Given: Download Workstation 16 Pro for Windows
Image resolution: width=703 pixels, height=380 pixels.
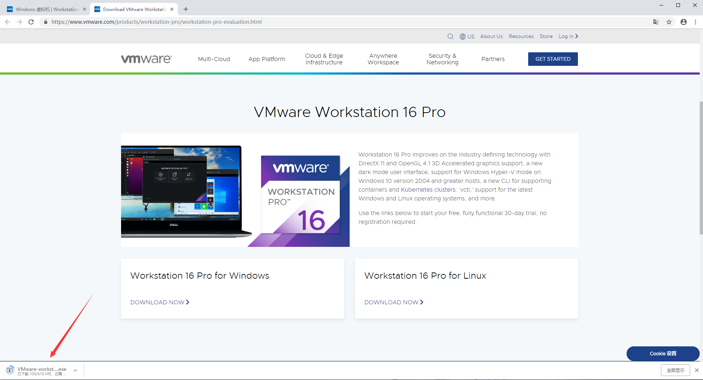Looking at the screenshot, I should pos(159,302).
